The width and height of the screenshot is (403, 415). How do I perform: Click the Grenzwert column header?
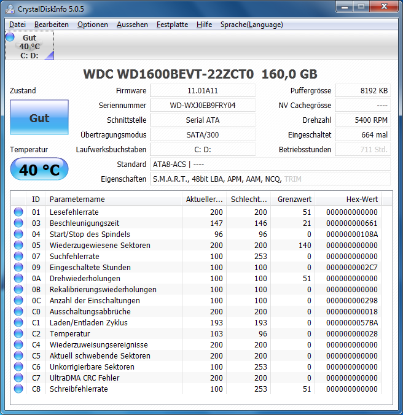[x=293, y=199]
